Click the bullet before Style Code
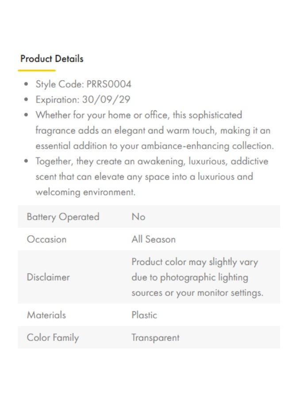The image size is (292, 398). [x=26, y=84]
